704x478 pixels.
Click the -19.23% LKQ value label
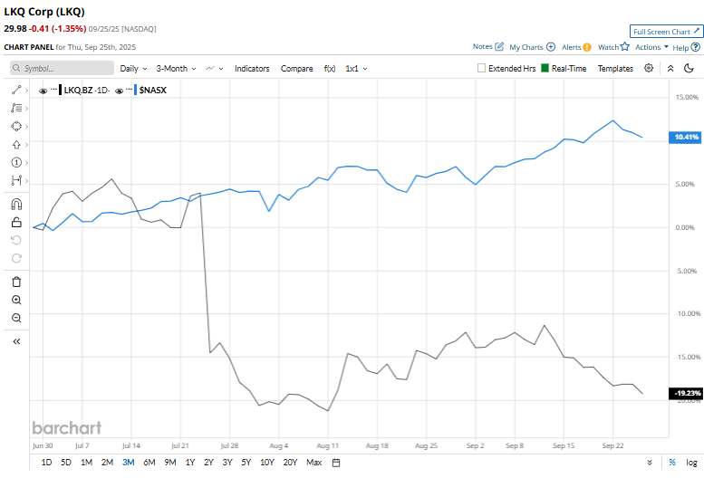coord(686,393)
